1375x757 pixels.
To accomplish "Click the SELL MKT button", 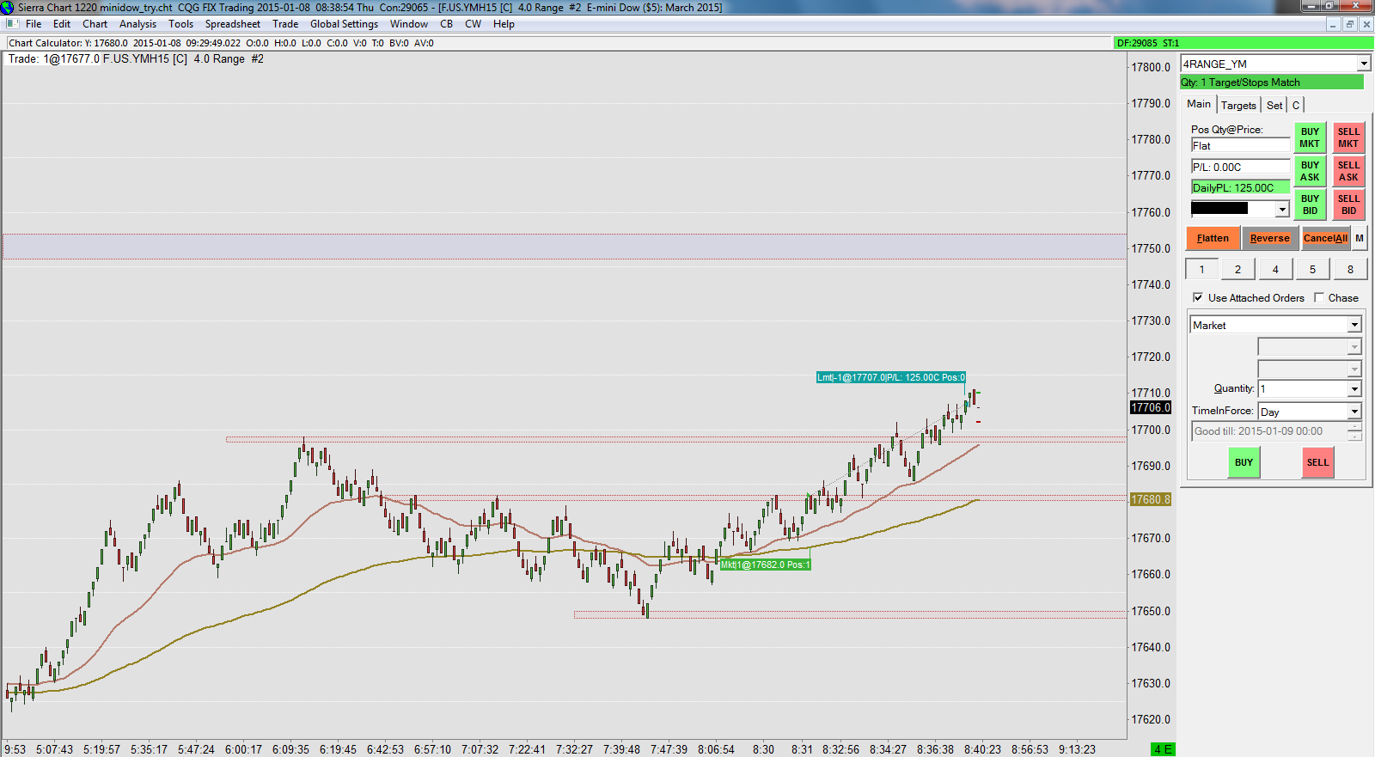I will click(x=1348, y=137).
